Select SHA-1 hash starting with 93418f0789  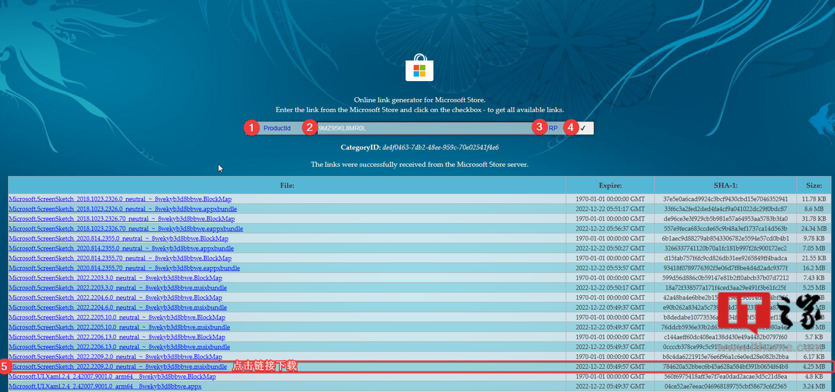coord(725,268)
